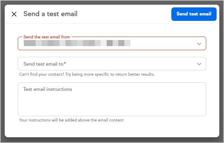Image resolution: width=224 pixels, height=143 pixels.
Task: Click empty space inside the instructions box
Action: pos(112,105)
